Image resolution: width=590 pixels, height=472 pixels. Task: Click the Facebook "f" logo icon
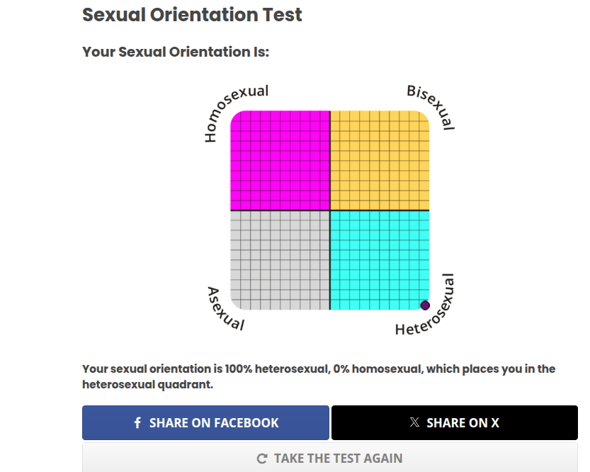pyautogui.click(x=137, y=423)
